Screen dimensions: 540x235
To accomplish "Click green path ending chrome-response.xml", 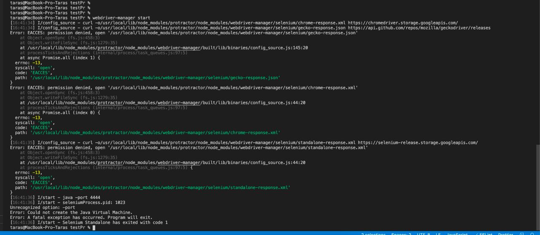I will click(155, 132).
